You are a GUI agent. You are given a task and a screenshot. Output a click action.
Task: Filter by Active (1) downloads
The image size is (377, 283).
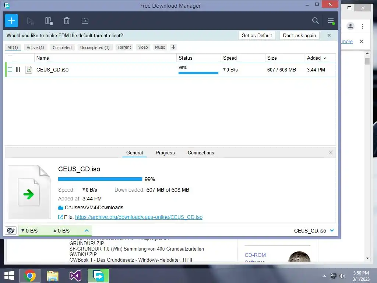pos(35,48)
